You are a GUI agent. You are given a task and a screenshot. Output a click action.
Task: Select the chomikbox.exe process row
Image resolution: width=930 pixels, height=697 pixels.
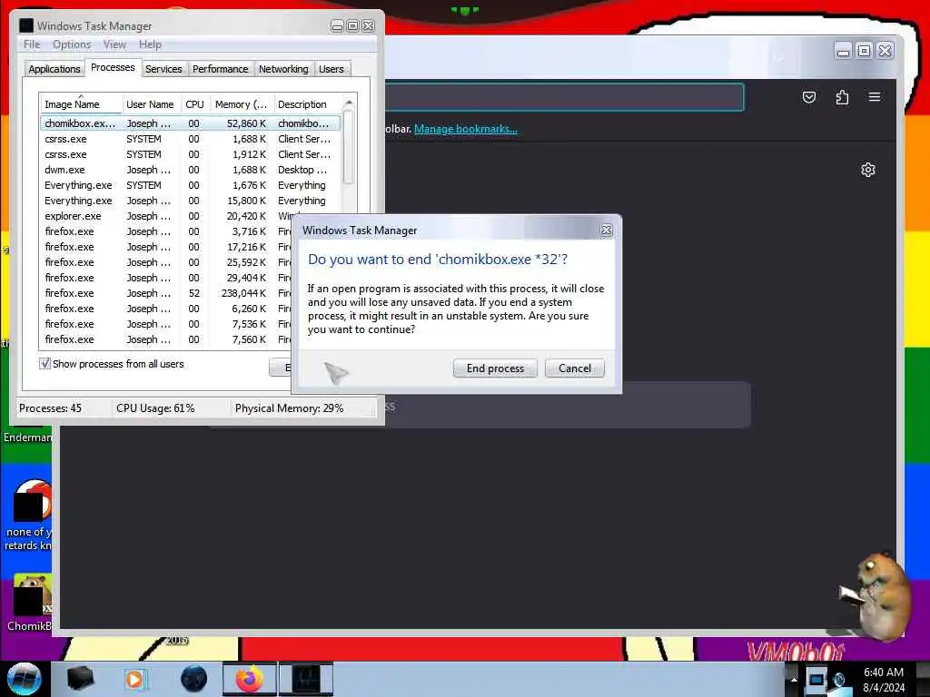190,123
